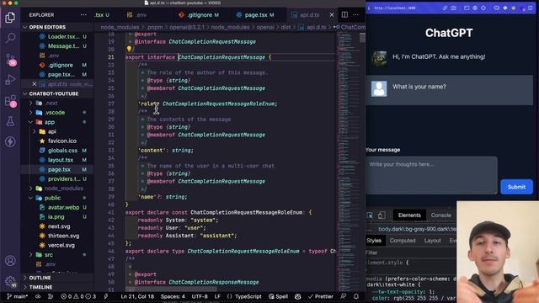This screenshot has width=539, height=303.
Task: Switch to the .gitignore editor tab
Action: click(199, 15)
